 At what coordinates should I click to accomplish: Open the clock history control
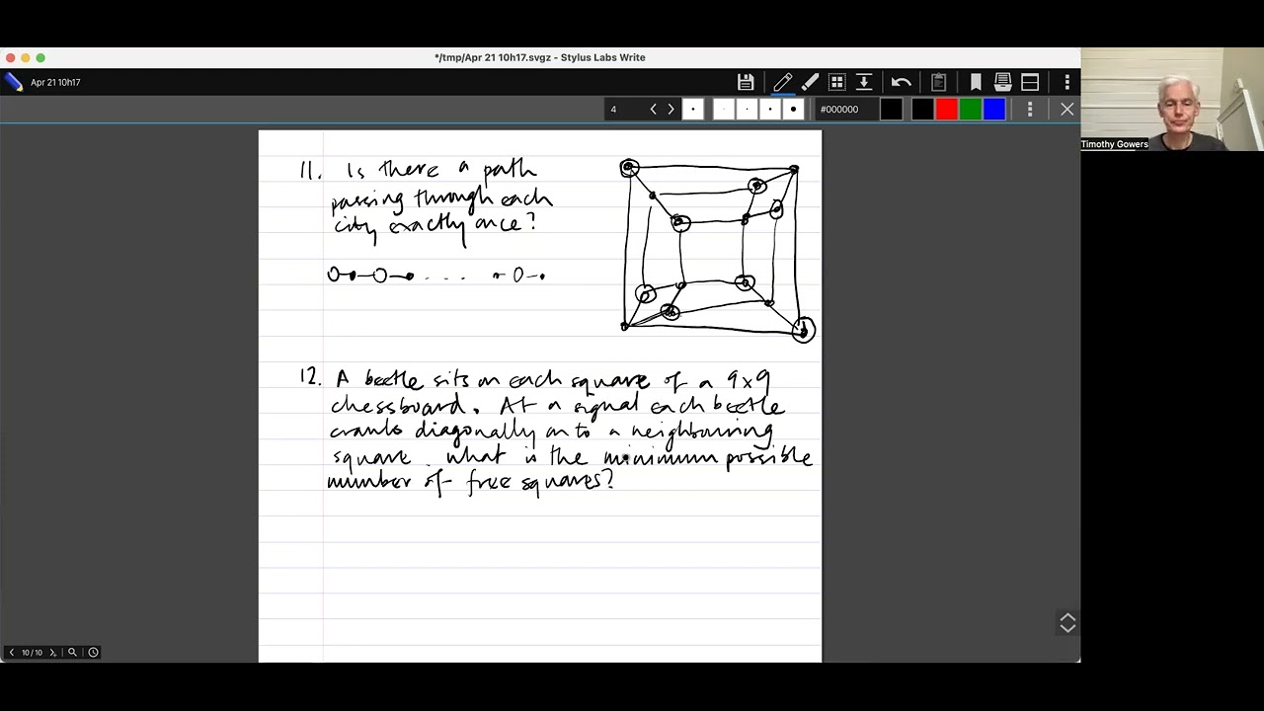pyautogui.click(x=93, y=653)
